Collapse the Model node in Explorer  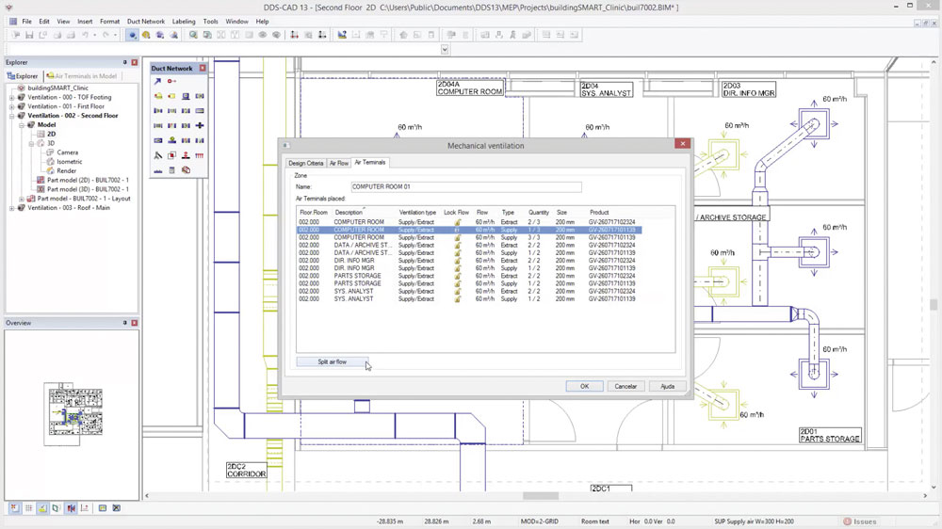click(x=22, y=125)
